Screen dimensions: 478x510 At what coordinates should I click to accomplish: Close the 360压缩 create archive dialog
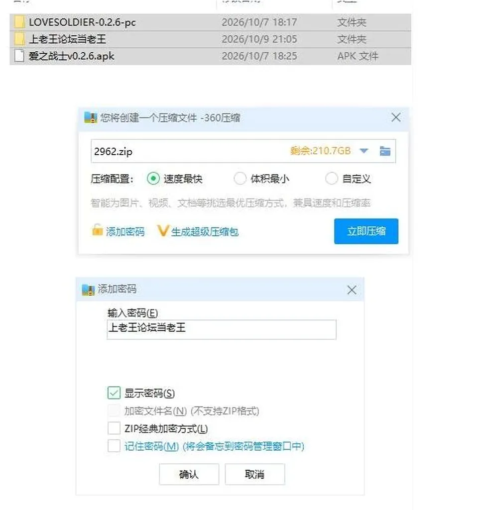pos(396,117)
